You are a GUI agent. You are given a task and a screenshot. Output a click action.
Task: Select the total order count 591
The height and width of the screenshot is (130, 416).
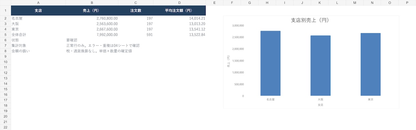pyautogui.click(x=136, y=35)
